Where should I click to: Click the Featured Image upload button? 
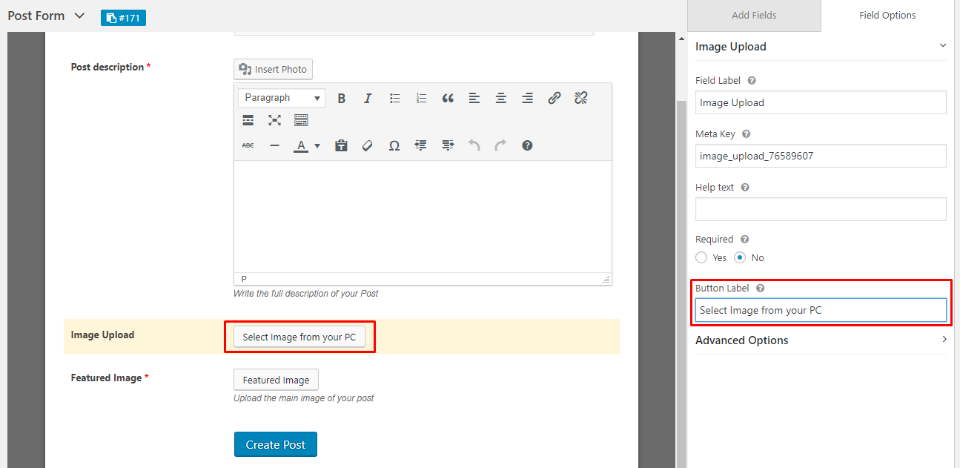coord(276,380)
